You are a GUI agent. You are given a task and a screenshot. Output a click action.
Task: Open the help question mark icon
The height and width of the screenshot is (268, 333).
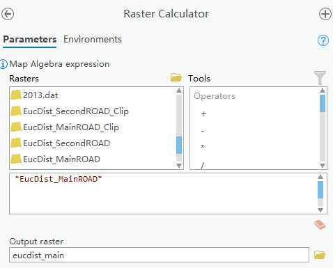coord(323,40)
